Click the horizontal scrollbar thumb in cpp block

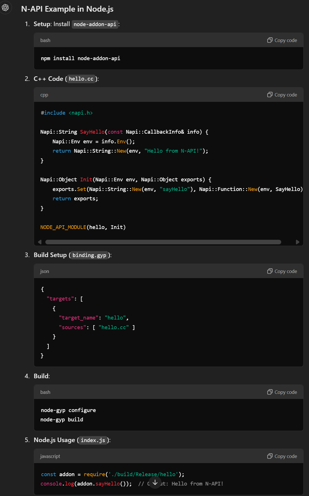163,242
